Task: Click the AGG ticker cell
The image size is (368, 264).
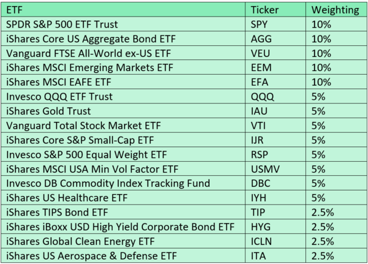Action: (x=275, y=39)
